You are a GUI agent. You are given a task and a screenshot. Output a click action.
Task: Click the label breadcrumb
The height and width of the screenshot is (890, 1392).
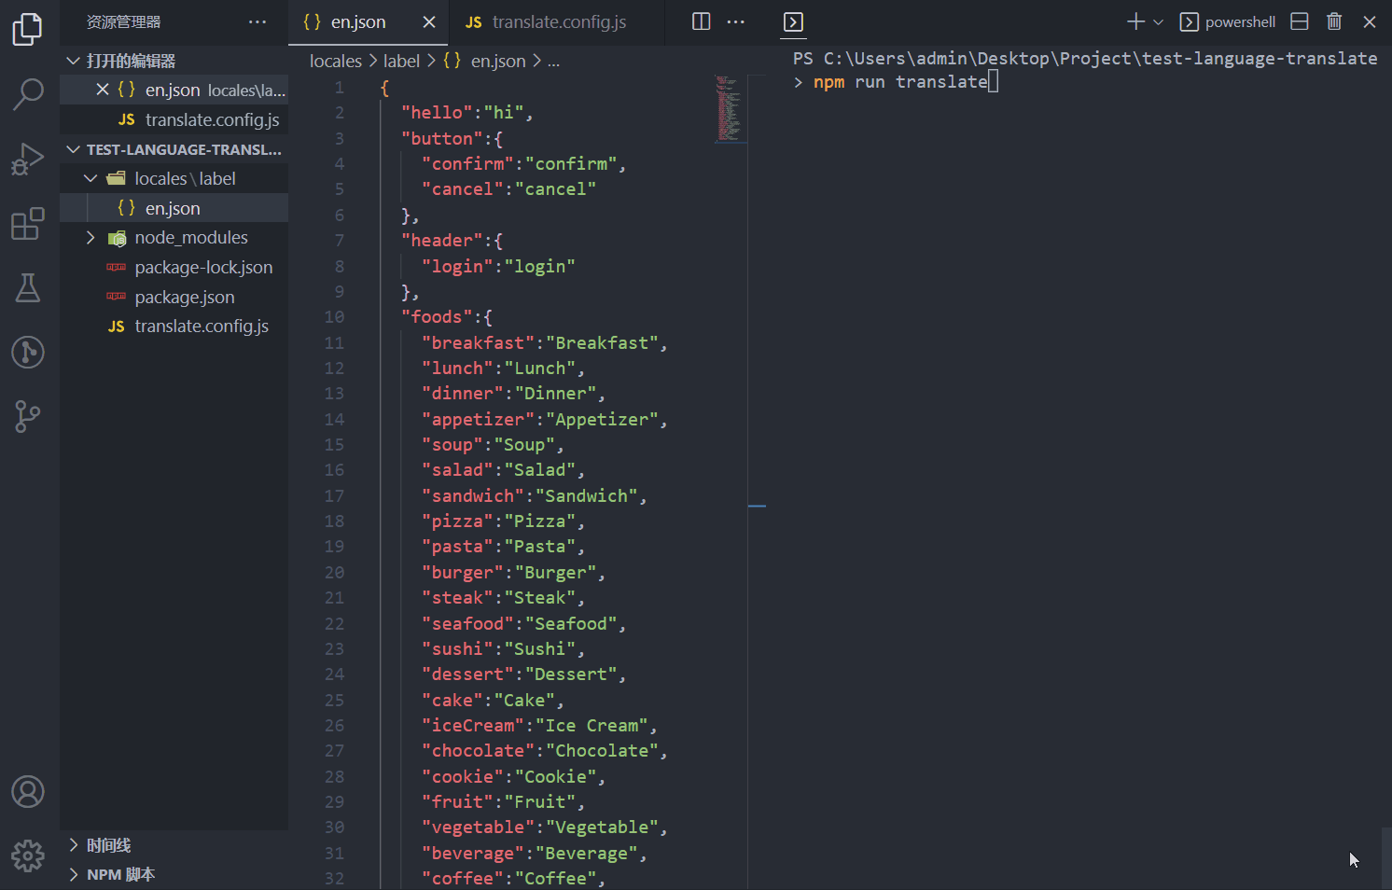tap(401, 61)
